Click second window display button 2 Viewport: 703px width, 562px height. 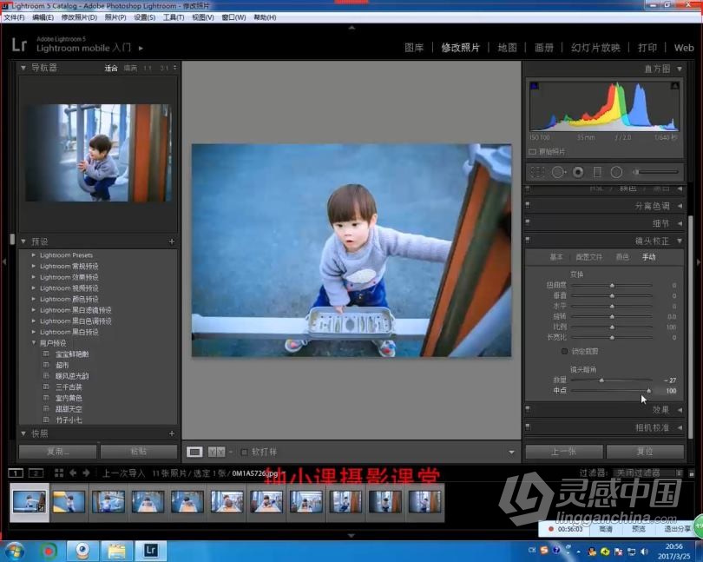coord(36,473)
